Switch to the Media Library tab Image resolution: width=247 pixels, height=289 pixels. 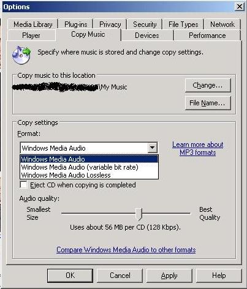tap(33, 24)
